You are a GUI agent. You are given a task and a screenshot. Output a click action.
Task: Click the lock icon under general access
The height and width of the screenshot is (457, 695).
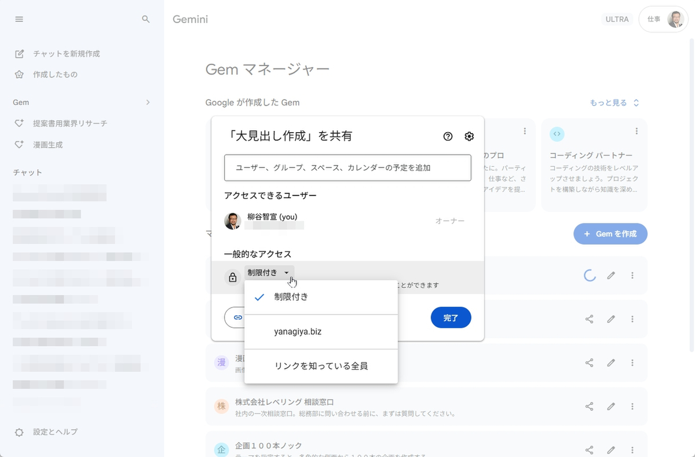click(233, 277)
